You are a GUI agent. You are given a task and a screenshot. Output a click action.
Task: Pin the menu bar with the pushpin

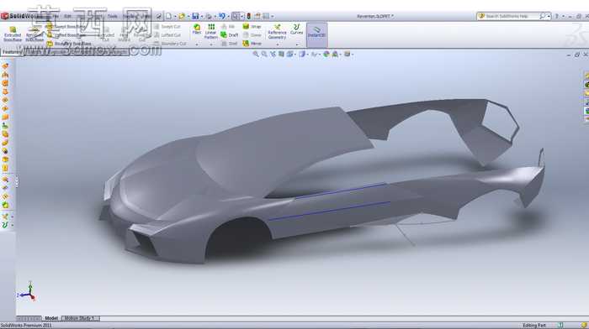point(159,16)
